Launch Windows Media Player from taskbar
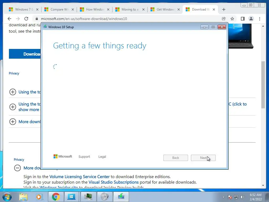This screenshot has width=269, height=202. (39, 197)
